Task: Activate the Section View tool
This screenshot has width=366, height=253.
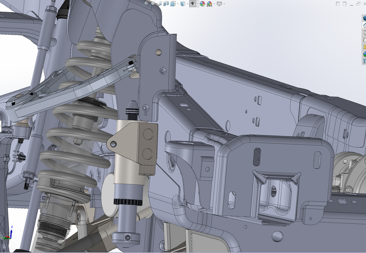Action: click(x=166, y=4)
